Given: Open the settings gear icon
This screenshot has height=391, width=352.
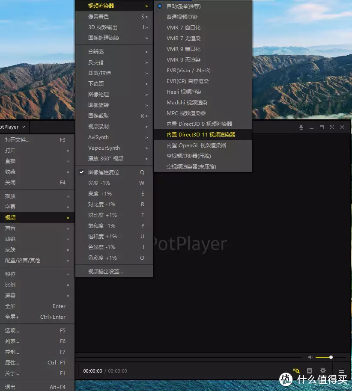Looking at the screenshot, I should click(x=323, y=370).
